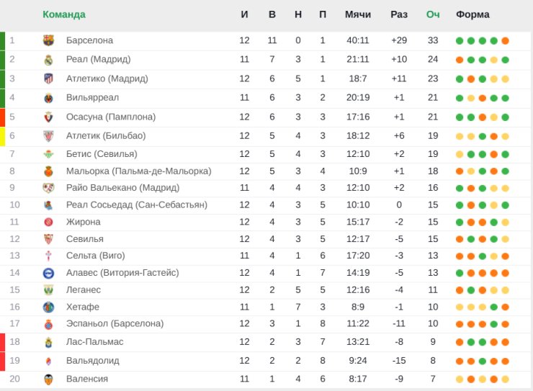Click Barcelona's last orange form dot

point(505,41)
